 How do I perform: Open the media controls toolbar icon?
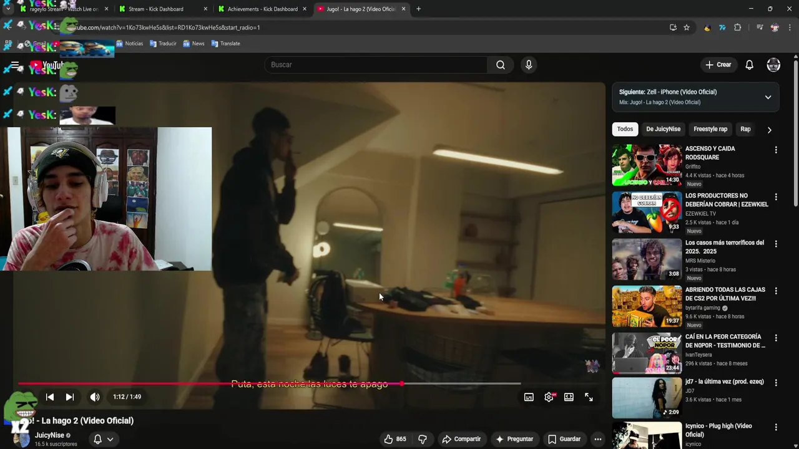pos(760,27)
